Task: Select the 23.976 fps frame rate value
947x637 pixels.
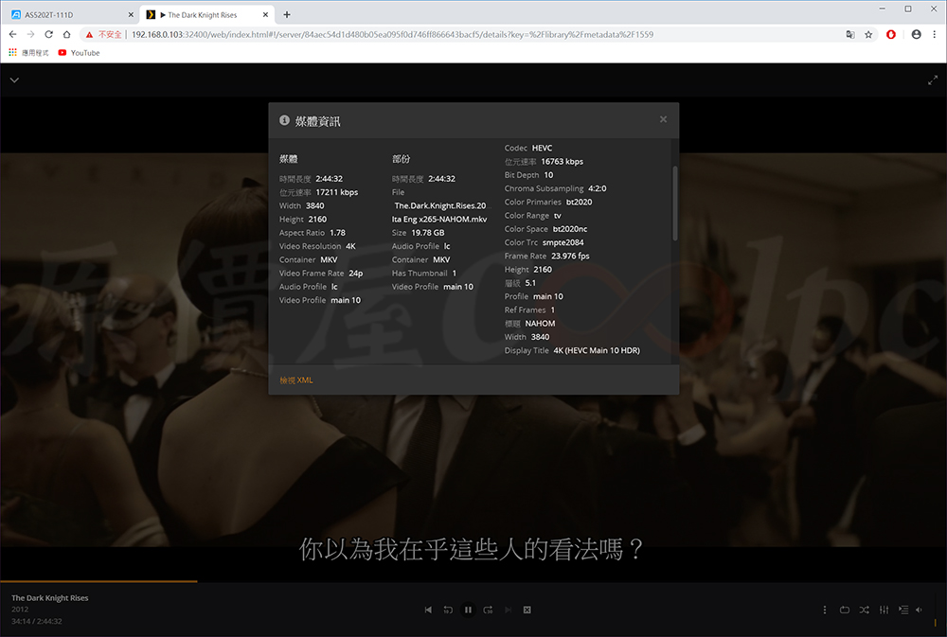Action: click(x=570, y=256)
